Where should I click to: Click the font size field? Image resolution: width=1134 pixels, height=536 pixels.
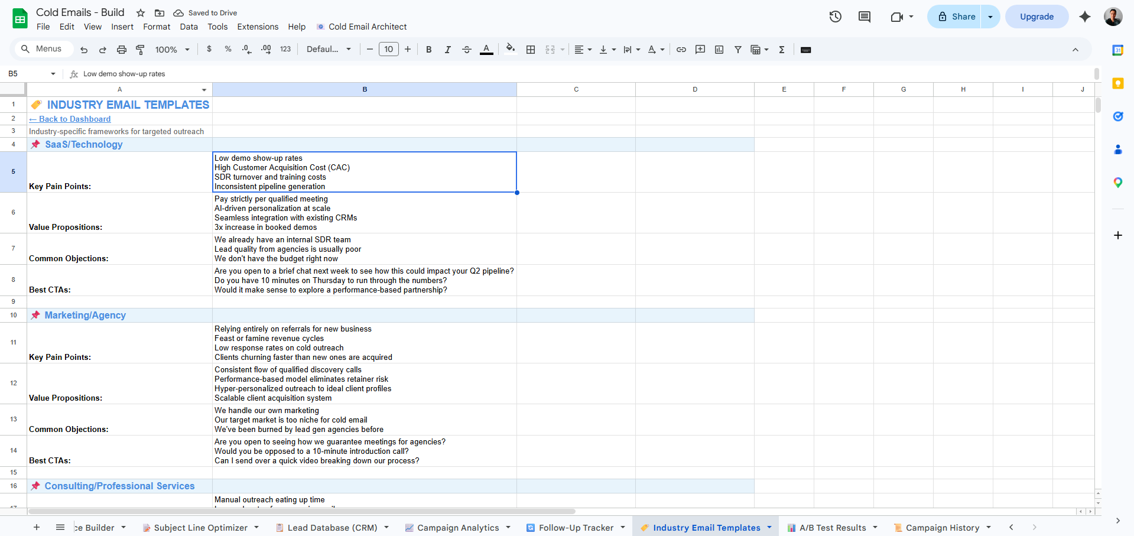pyautogui.click(x=389, y=49)
